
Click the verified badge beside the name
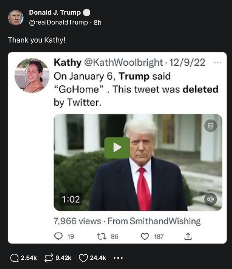pos(87,13)
